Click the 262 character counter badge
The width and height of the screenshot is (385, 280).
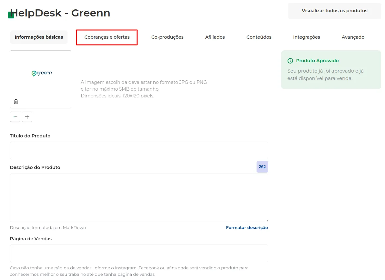(x=262, y=167)
